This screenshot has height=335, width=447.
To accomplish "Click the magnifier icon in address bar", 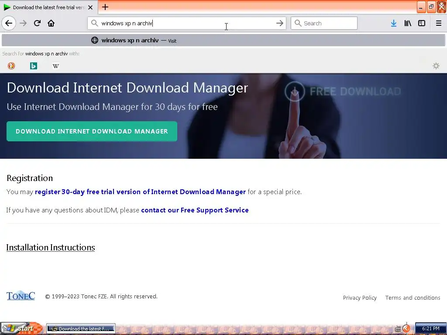I will [94, 23].
